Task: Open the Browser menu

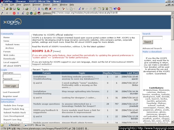Action: [36, 5]
